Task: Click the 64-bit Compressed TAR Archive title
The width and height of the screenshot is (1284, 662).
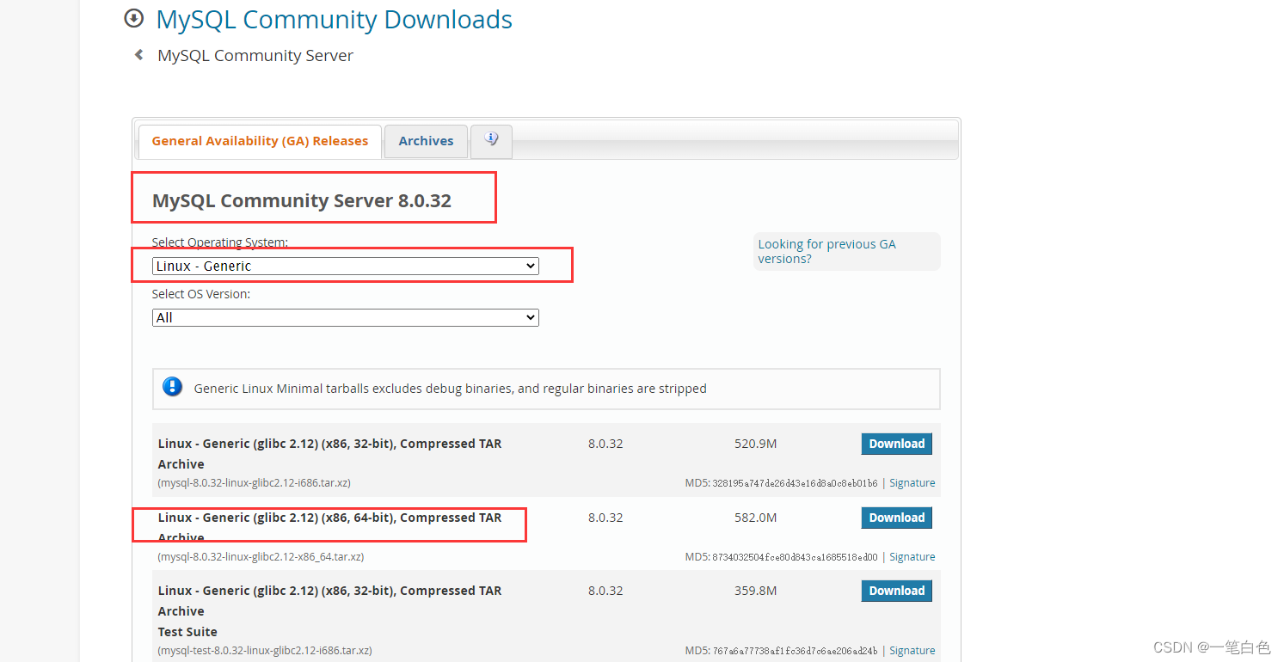Action: click(x=329, y=528)
